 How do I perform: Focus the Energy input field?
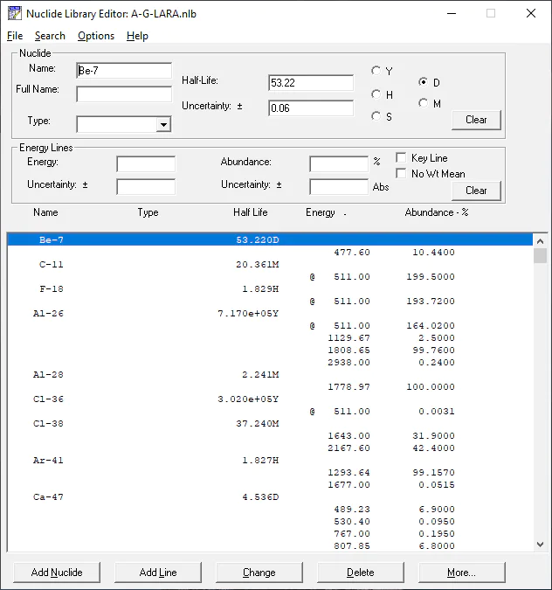point(146,164)
